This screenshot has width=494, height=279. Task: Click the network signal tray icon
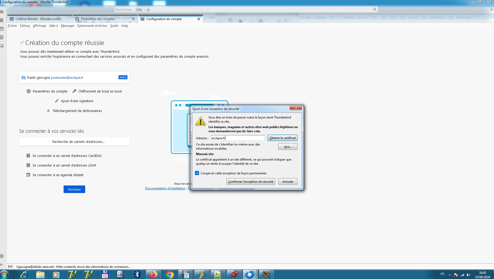(x=462, y=275)
